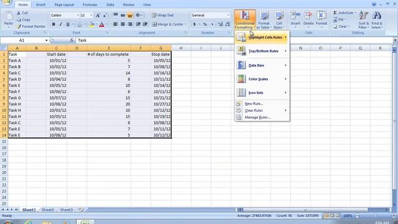Open the Borders button in Font group
398x224 pixels.
[80, 24]
